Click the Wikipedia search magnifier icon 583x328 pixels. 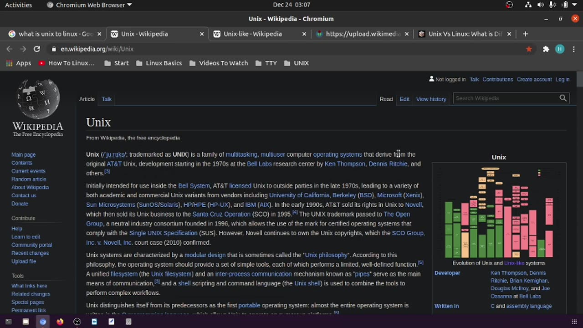click(563, 98)
